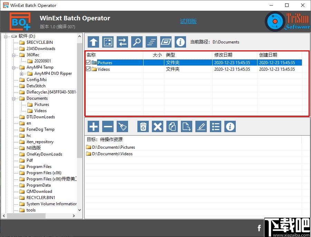Open search with the magnifier icon
This screenshot has width=311, height=237.
pos(137,42)
